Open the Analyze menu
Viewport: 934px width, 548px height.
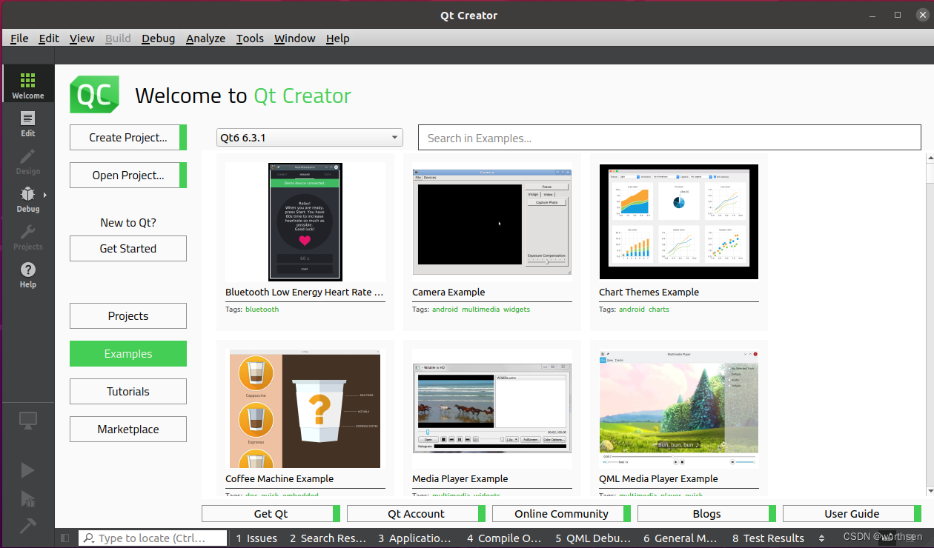(x=205, y=39)
